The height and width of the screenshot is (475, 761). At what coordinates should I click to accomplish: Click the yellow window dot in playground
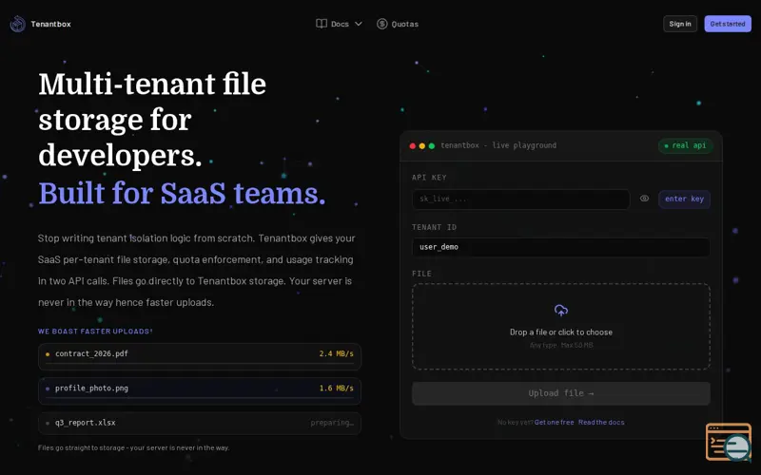coord(421,146)
